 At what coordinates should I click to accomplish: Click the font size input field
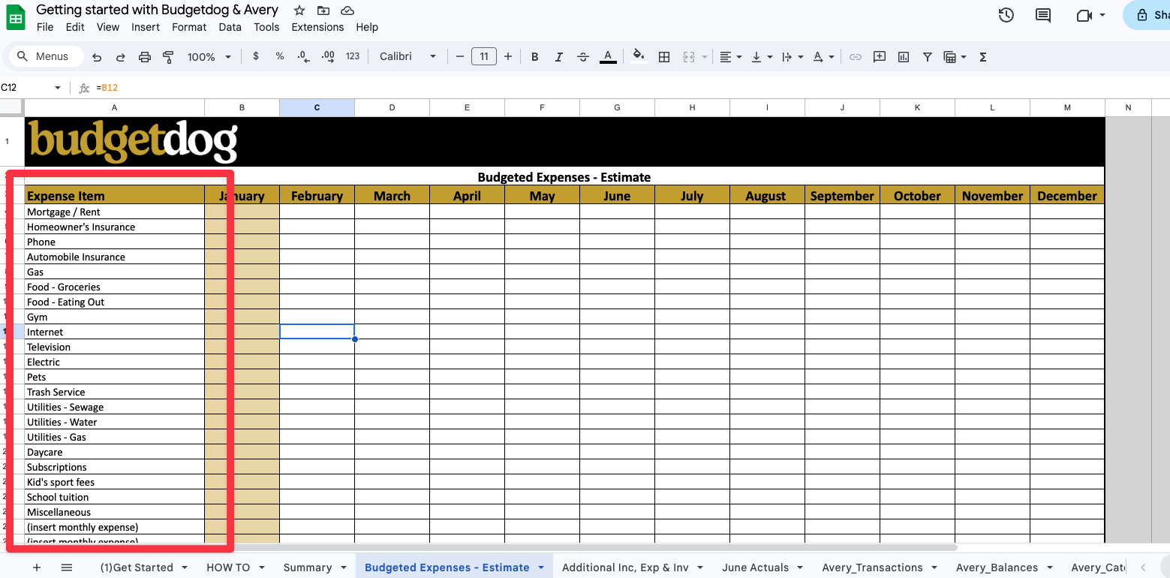[483, 57]
